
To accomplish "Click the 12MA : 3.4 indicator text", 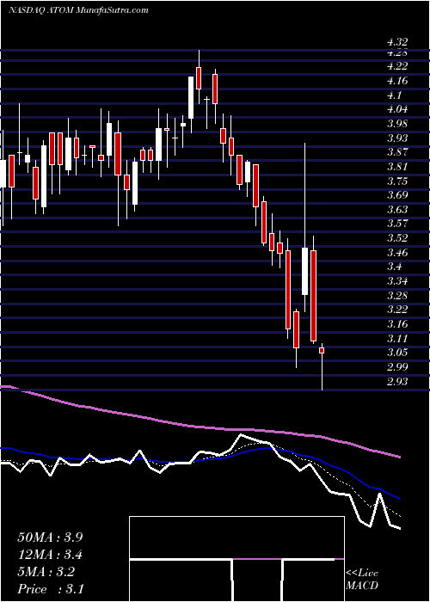I will click(50, 555).
